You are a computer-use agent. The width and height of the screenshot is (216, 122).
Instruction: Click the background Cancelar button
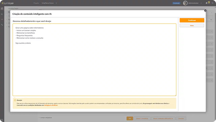(181, 119)
